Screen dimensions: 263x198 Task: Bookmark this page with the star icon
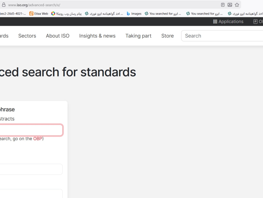point(237,5)
